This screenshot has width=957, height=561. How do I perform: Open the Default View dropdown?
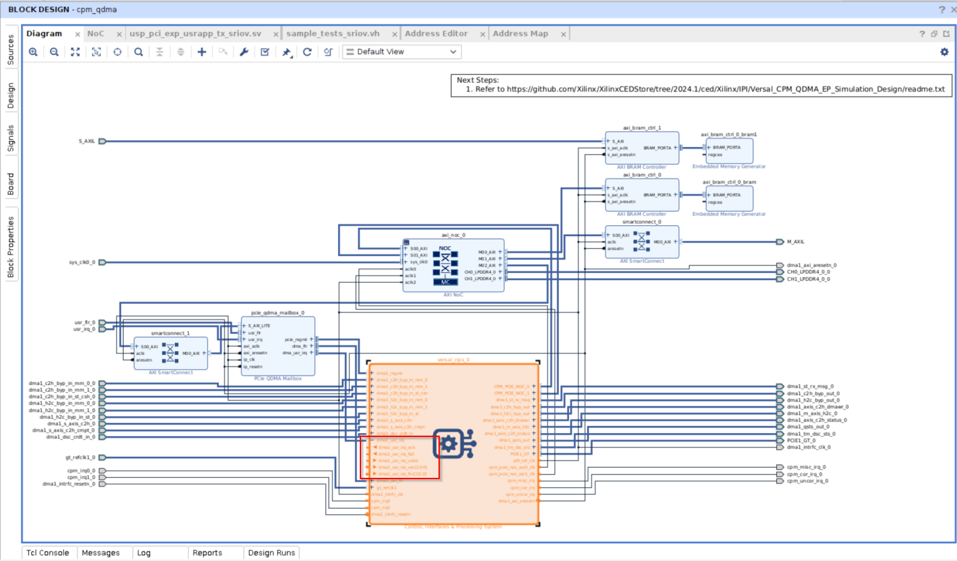pos(402,52)
